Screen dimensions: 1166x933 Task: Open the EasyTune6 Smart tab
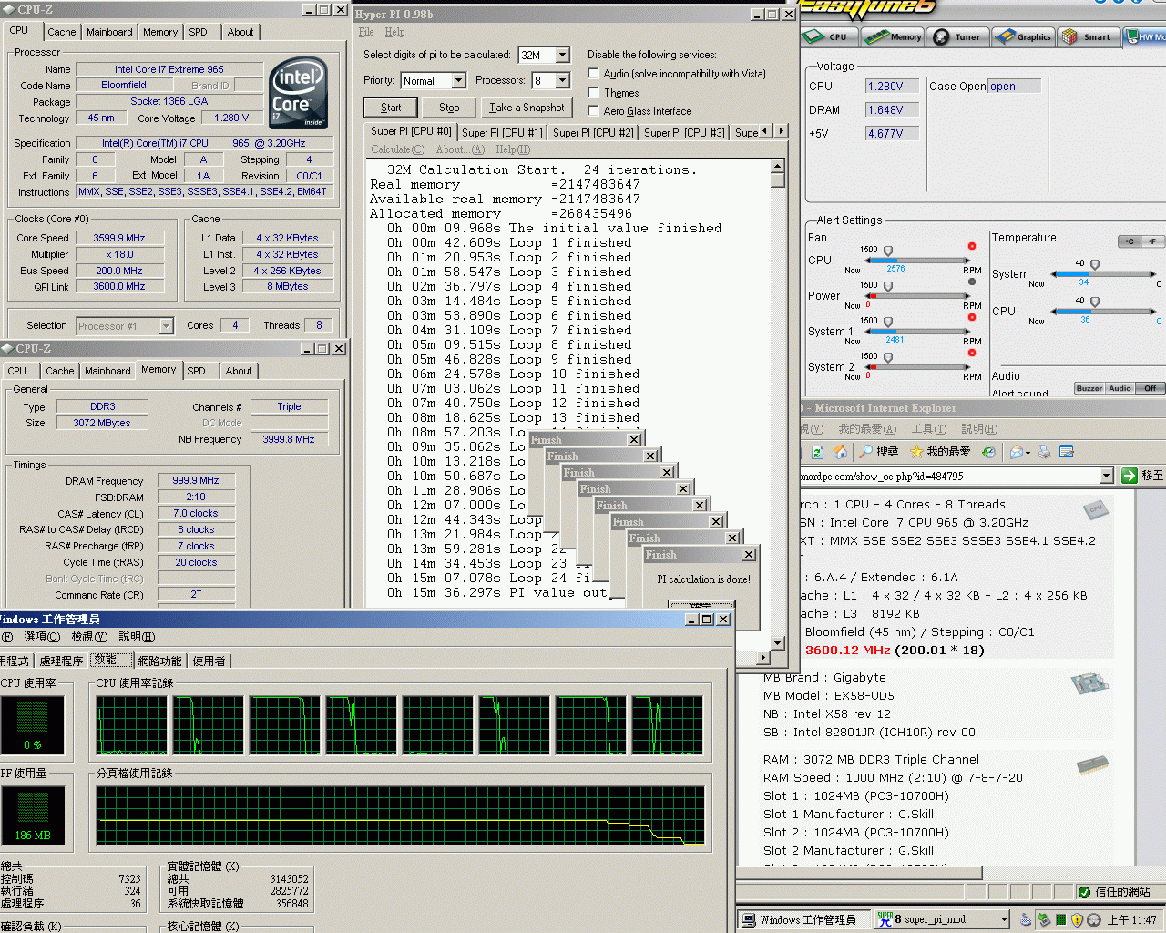click(x=1088, y=37)
